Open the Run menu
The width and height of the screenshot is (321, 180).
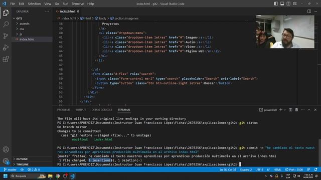(x=65, y=3)
